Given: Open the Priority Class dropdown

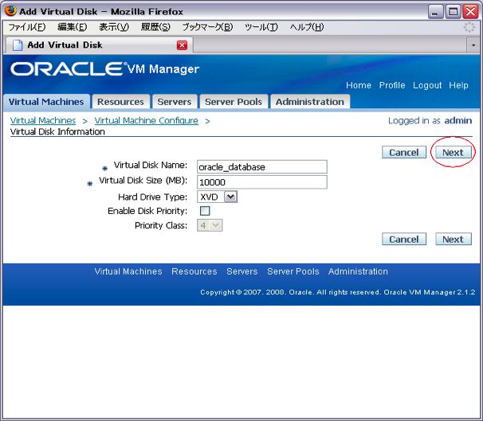Looking at the screenshot, I should pos(210,225).
